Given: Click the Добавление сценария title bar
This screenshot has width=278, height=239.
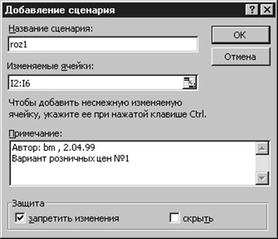Looking at the screenshot, I should tap(124, 10).
